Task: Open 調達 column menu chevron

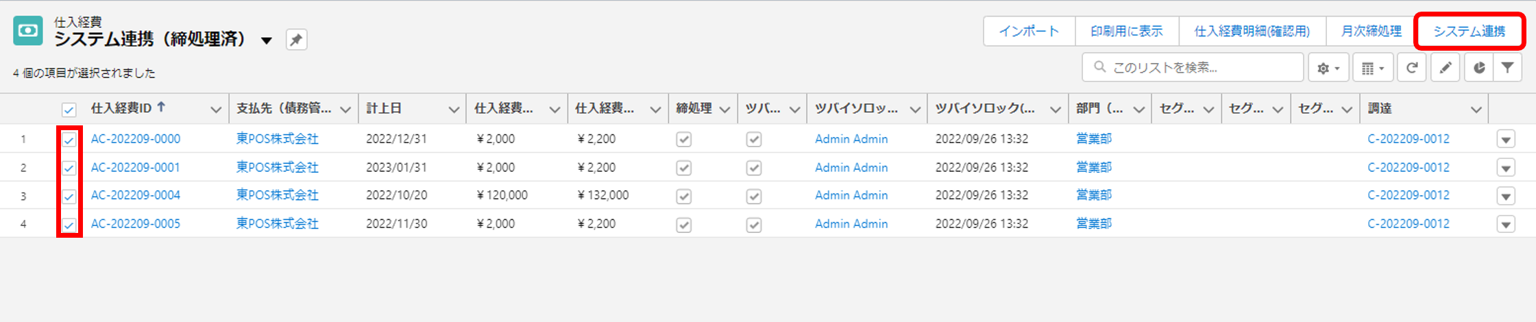Action: [1476, 110]
